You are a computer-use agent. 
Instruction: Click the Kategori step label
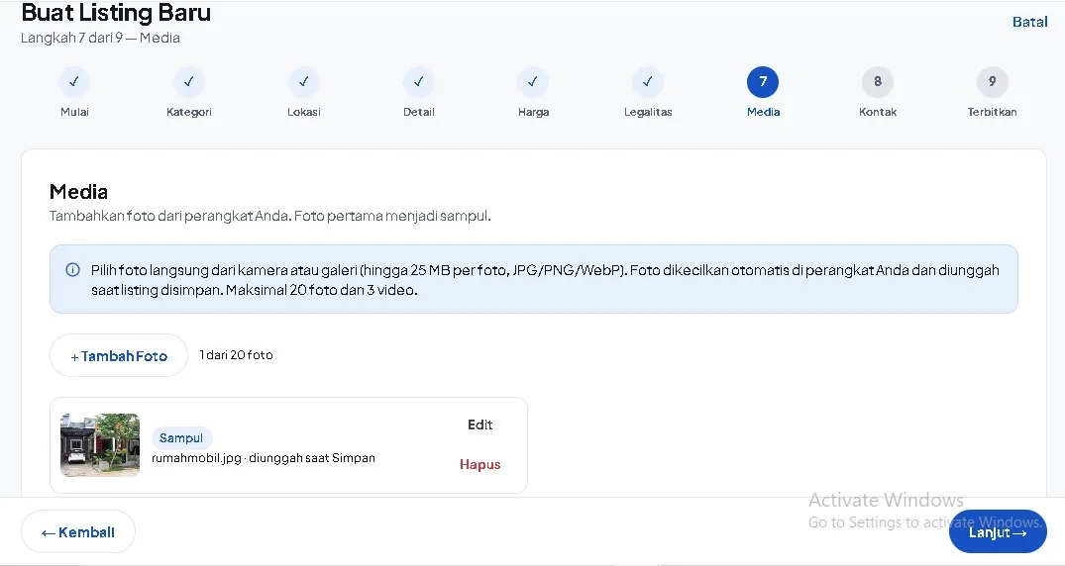tap(189, 112)
